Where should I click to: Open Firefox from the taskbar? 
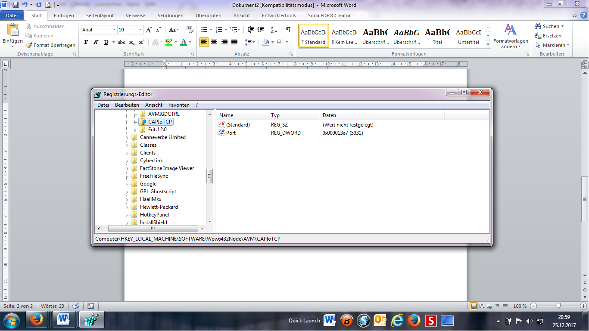pyautogui.click(x=37, y=320)
